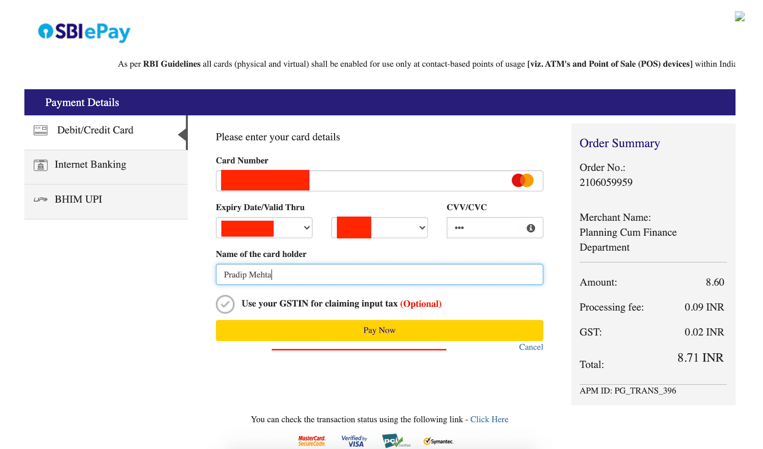Click the UPI logo icon

pyautogui.click(x=41, y=200)
